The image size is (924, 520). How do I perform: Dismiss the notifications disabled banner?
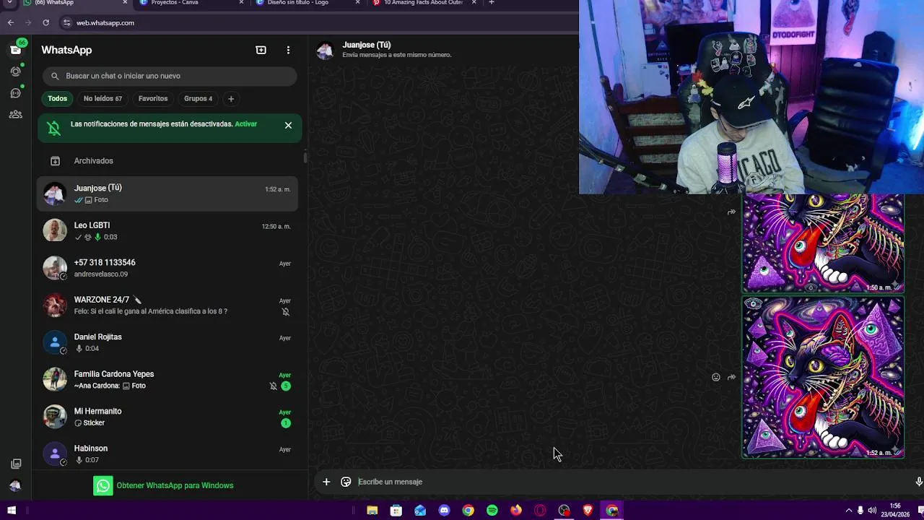(x=288, y=125)
